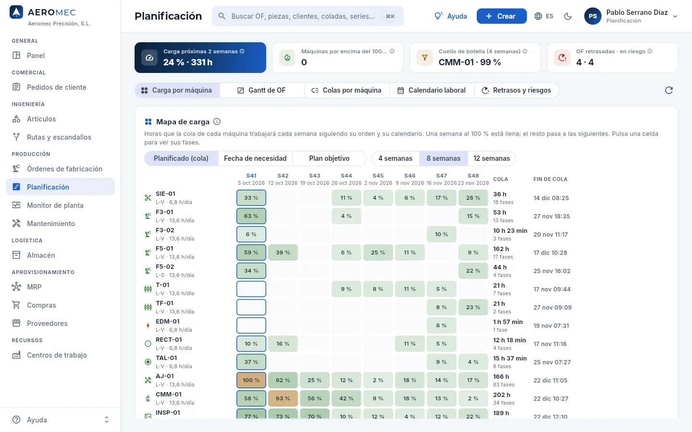Select Fecha de necesidad mode

[x=255, y=158]
